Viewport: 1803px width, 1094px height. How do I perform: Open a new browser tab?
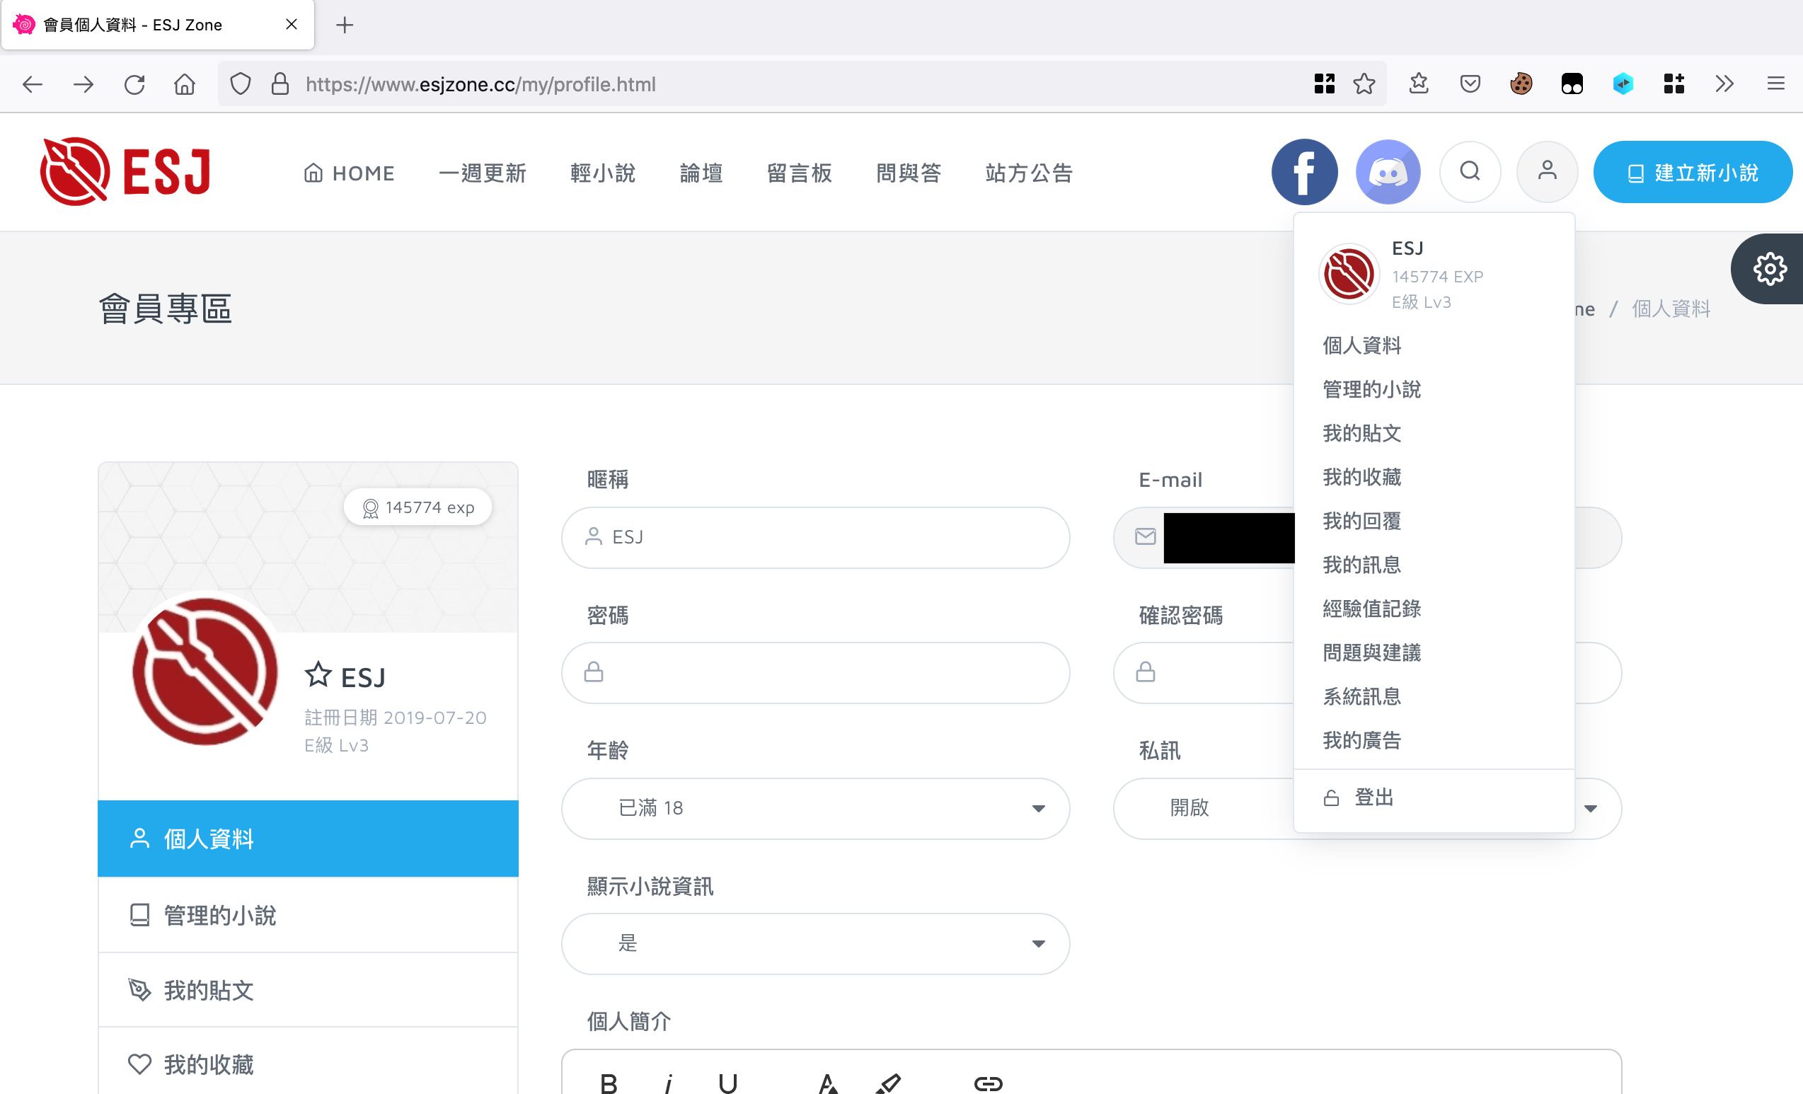345,25
